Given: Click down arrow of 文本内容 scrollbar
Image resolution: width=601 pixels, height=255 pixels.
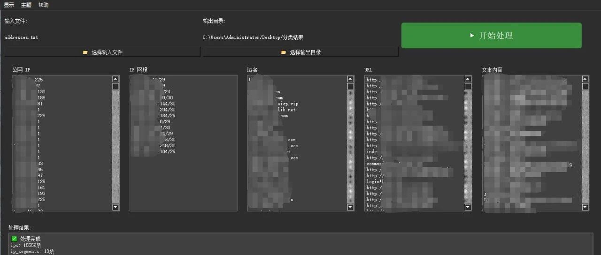Looking at the screenshot, I should pyautogui.click(x=585, y=207).
